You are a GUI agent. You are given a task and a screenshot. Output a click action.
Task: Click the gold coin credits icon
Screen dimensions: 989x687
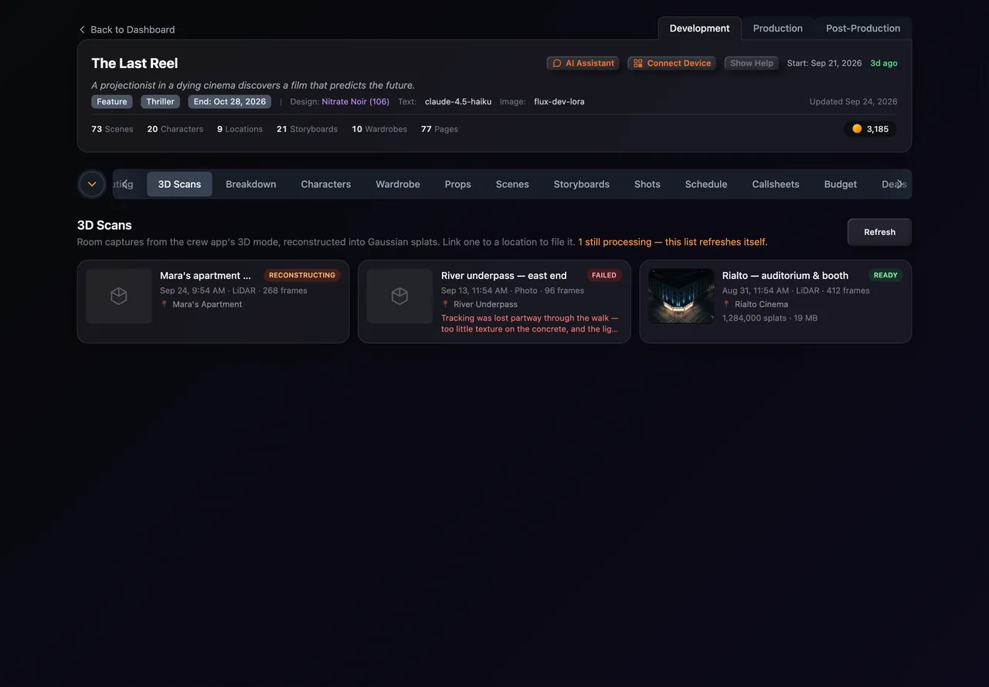857,129
